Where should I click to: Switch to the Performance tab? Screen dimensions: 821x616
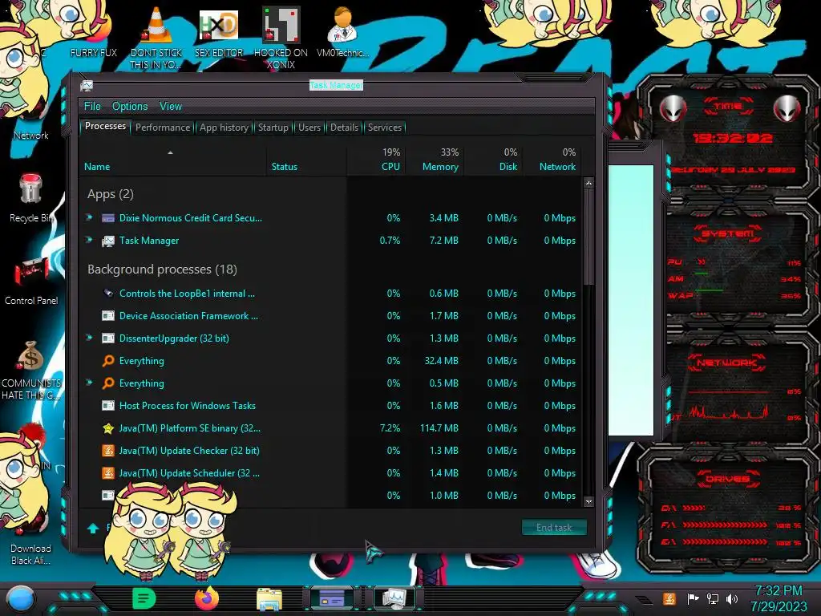point(163,128)
